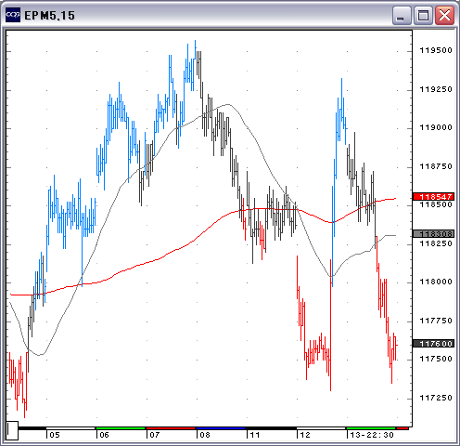Click the 117250 price axis label
This screenshot has width=460, height=446.
(x=436, y=398)
